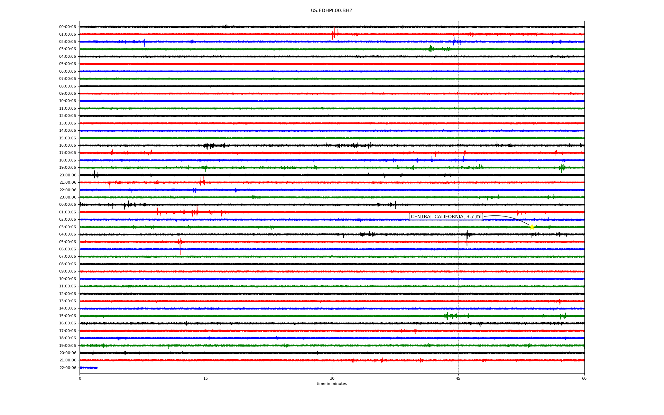Click the 0 tick label on x-axis

pos(80,378)
